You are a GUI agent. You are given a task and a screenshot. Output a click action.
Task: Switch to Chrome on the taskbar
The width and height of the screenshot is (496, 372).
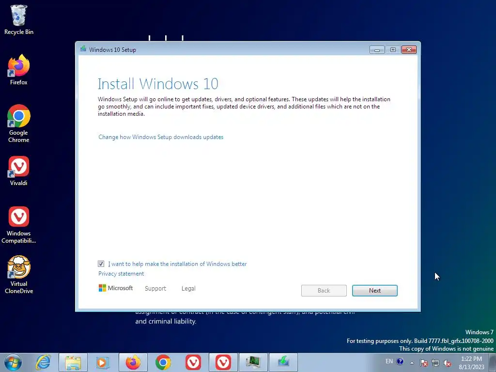[163, 362]
